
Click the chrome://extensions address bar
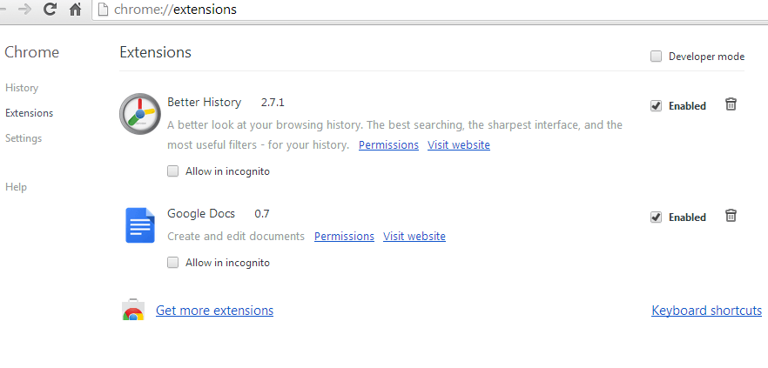[431, 10]
